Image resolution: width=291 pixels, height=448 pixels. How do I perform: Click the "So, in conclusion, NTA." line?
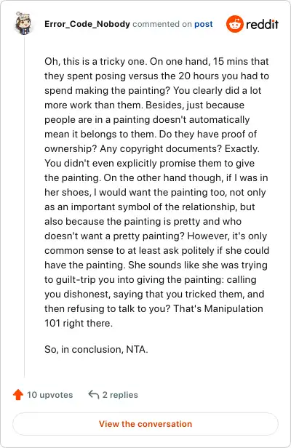(96, 349)
